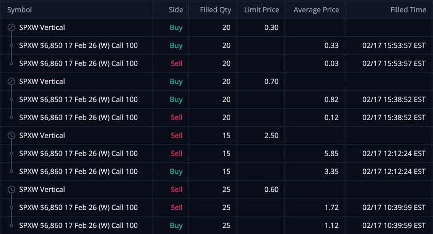The width and height of the screenshot is (433, 234).
Task: Click the Limit Price column header
Action: (262, 10)
